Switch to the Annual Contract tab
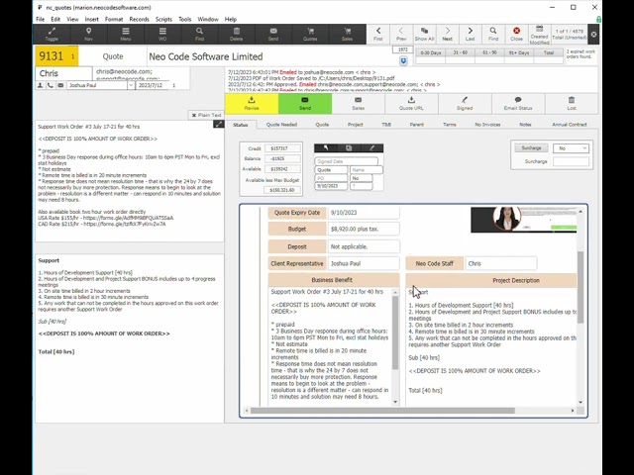Screen dimensions: 634x475 click(570, 125)
